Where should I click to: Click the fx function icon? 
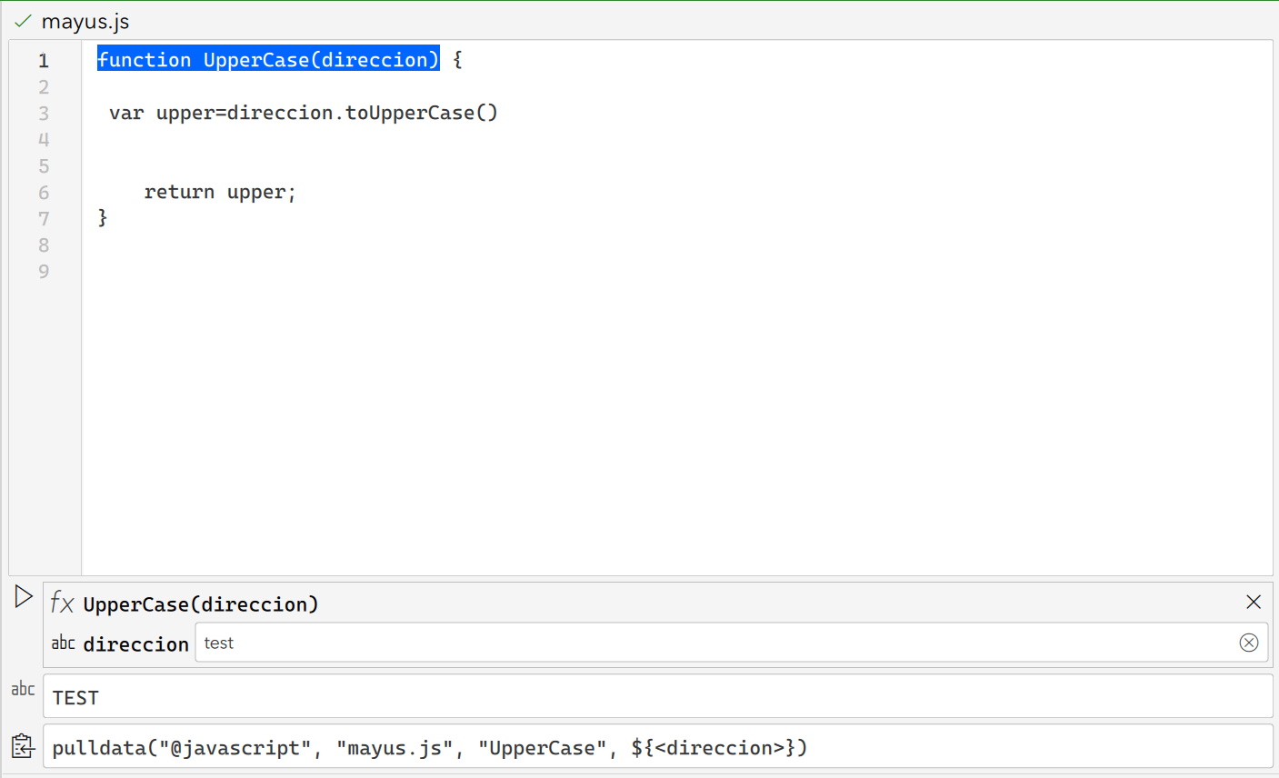tap(62, 603)
